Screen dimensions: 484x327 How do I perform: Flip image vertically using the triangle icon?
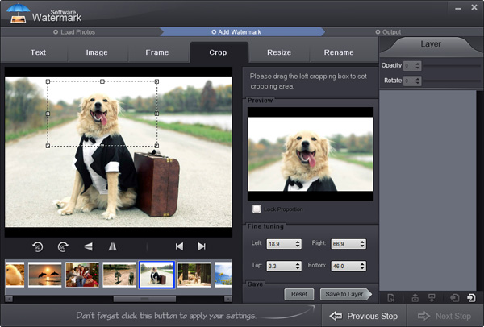88,246
